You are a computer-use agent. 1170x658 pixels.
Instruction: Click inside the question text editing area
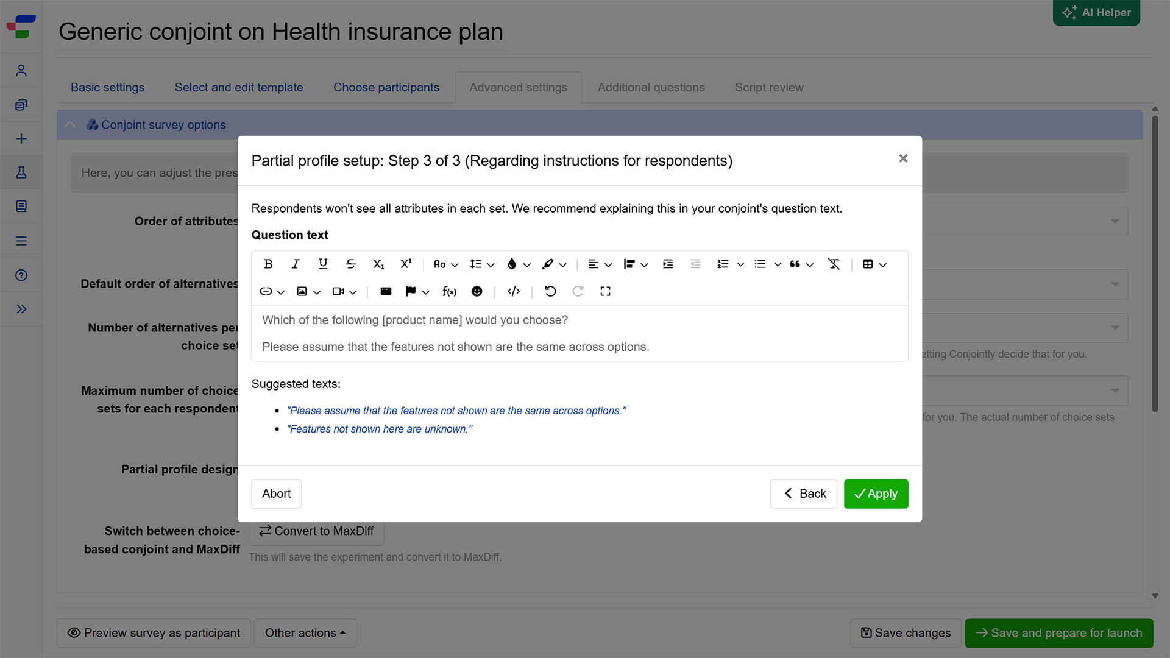tap(580, 333)
